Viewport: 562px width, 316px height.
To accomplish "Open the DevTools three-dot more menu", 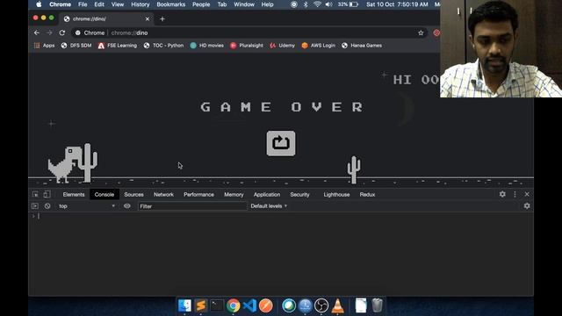I will [515, 194].
